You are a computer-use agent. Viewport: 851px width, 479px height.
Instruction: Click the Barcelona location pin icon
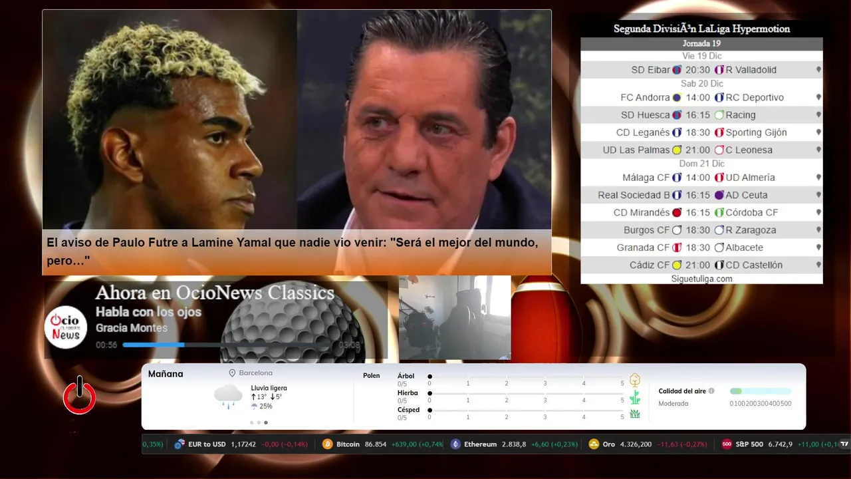pos(233,373)
